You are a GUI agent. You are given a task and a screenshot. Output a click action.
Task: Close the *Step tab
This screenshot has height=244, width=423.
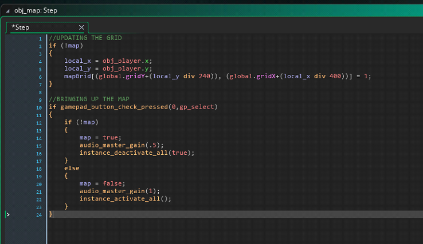click(81, 27)
